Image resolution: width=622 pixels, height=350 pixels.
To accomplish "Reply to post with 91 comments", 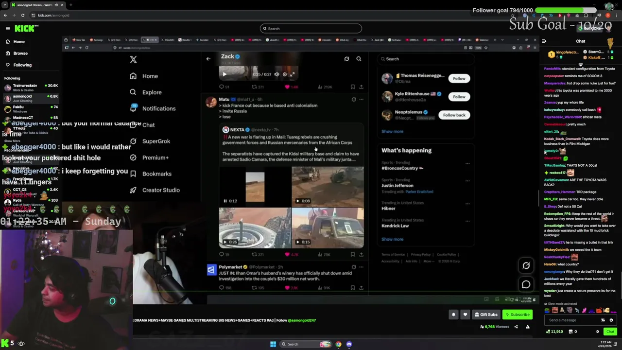I will pyautogui.click(x=224, y=87).
